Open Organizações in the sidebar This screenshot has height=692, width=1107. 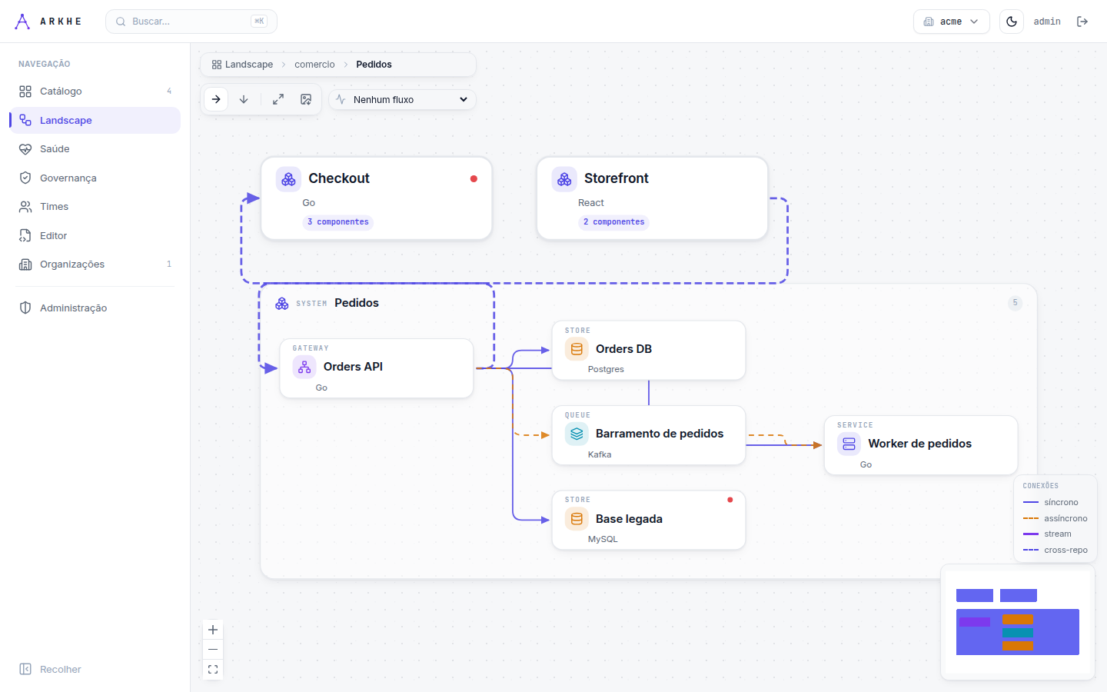click(95, 264)
